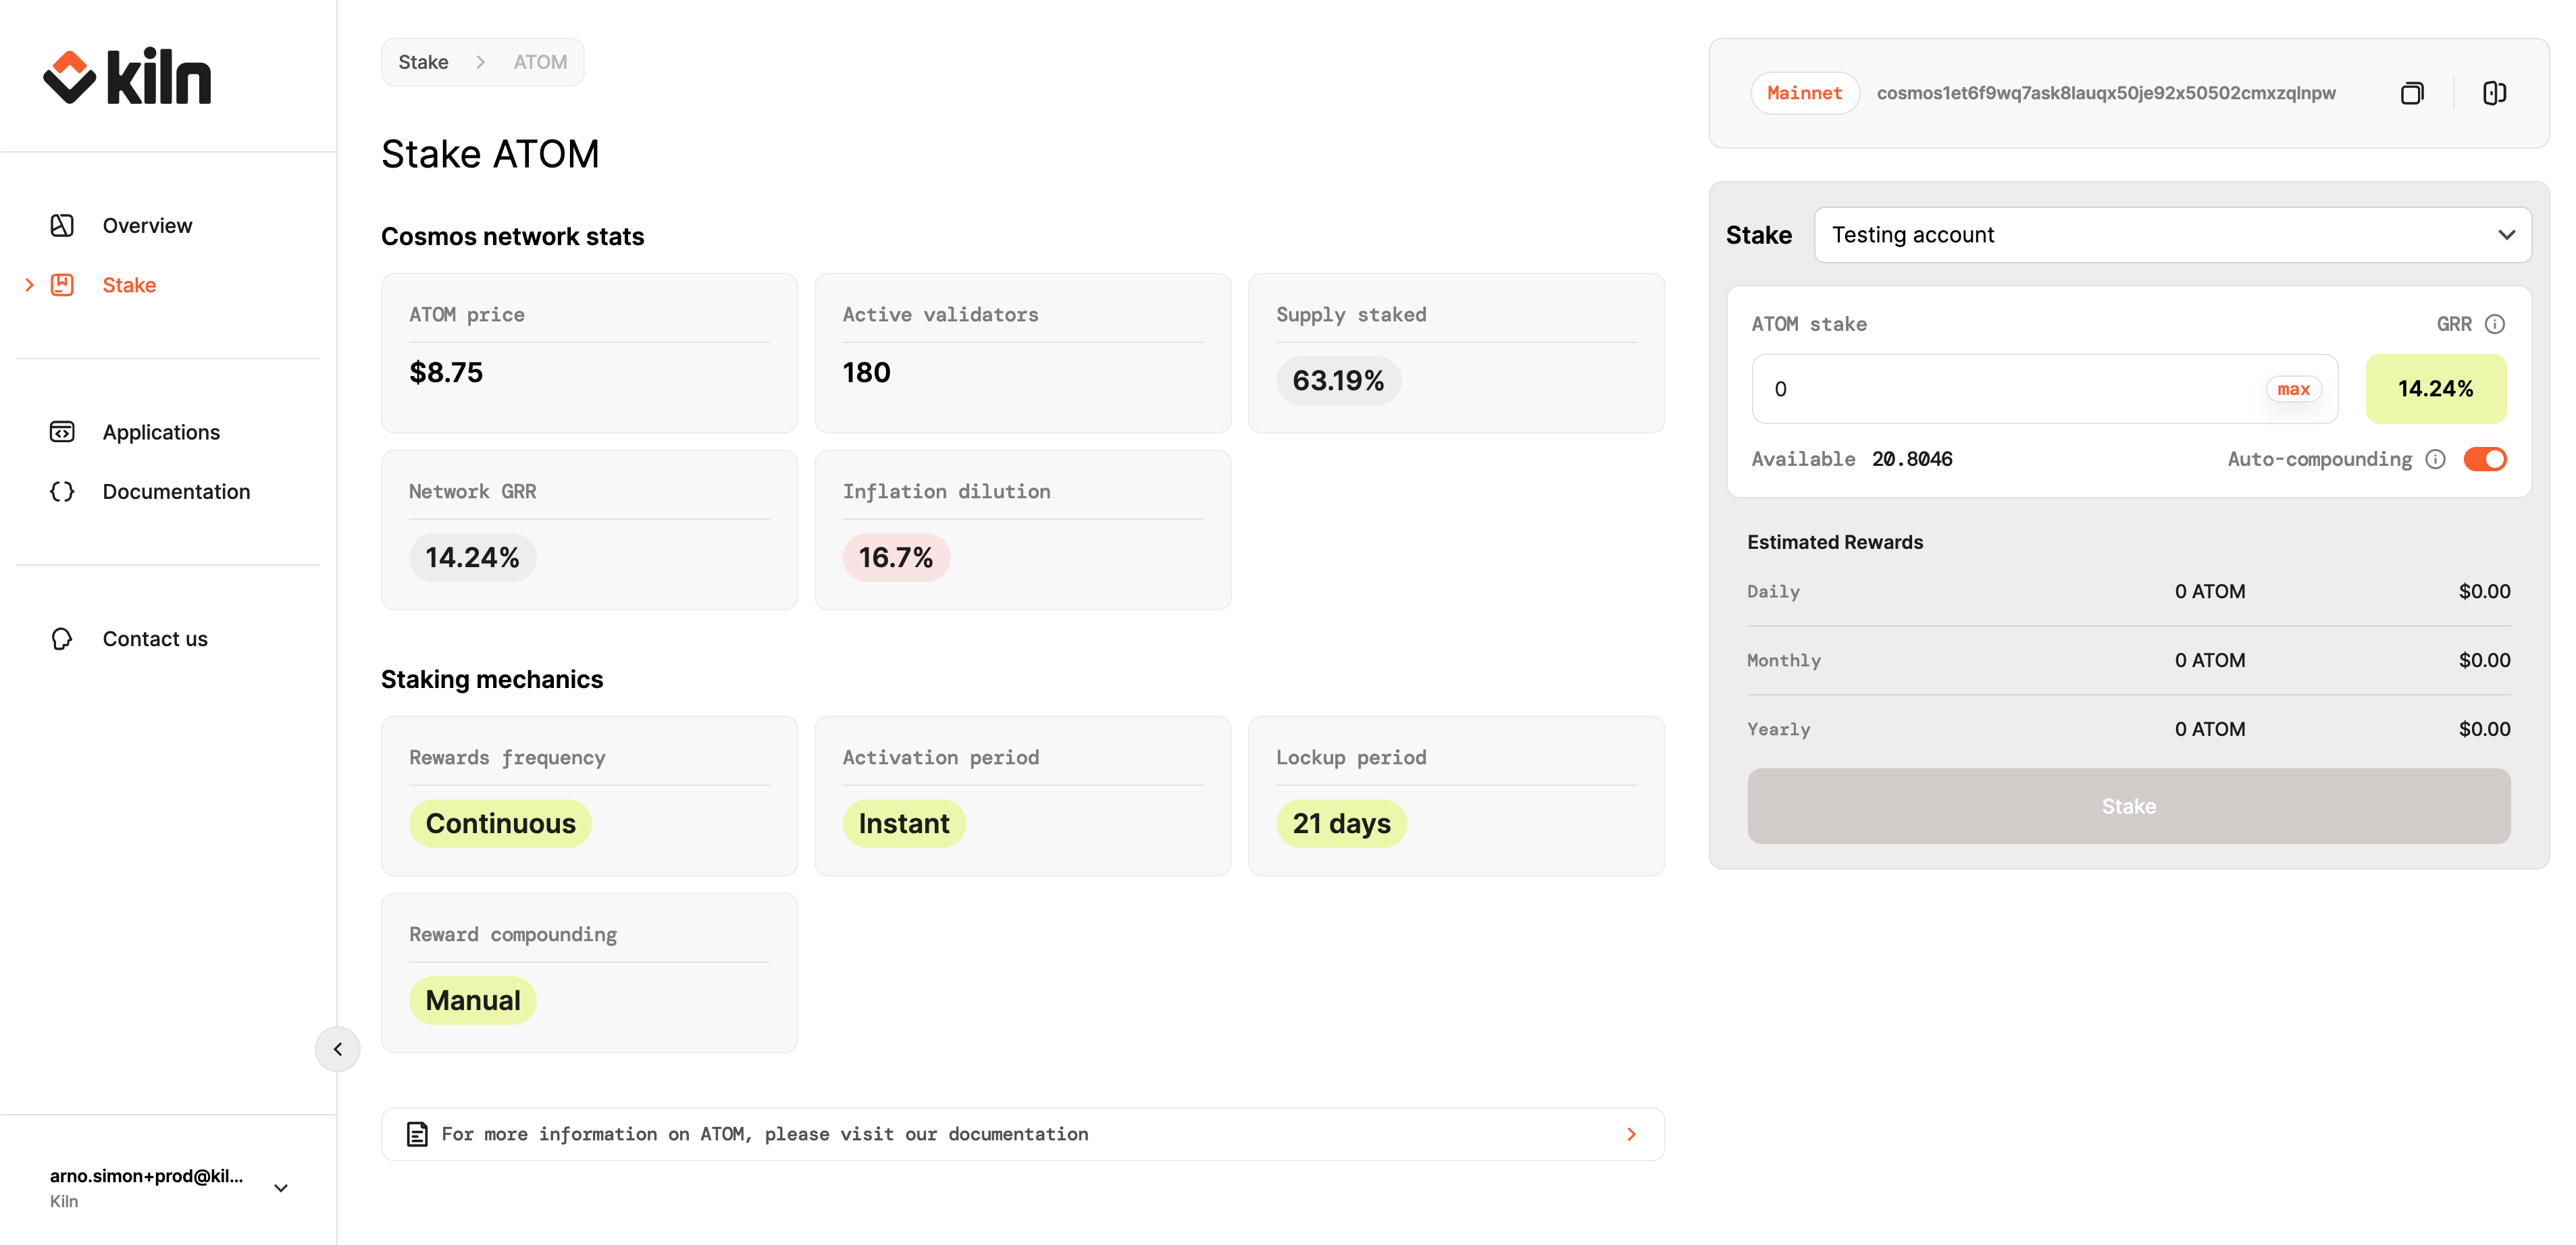Screen dimensions: 2576x1245
Task: Click the ATOM stake amount field
Action: [2010, 389]
